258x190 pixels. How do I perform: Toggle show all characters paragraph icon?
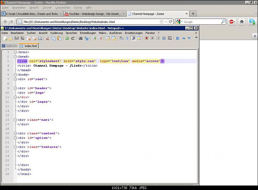[x=127, y=38]
